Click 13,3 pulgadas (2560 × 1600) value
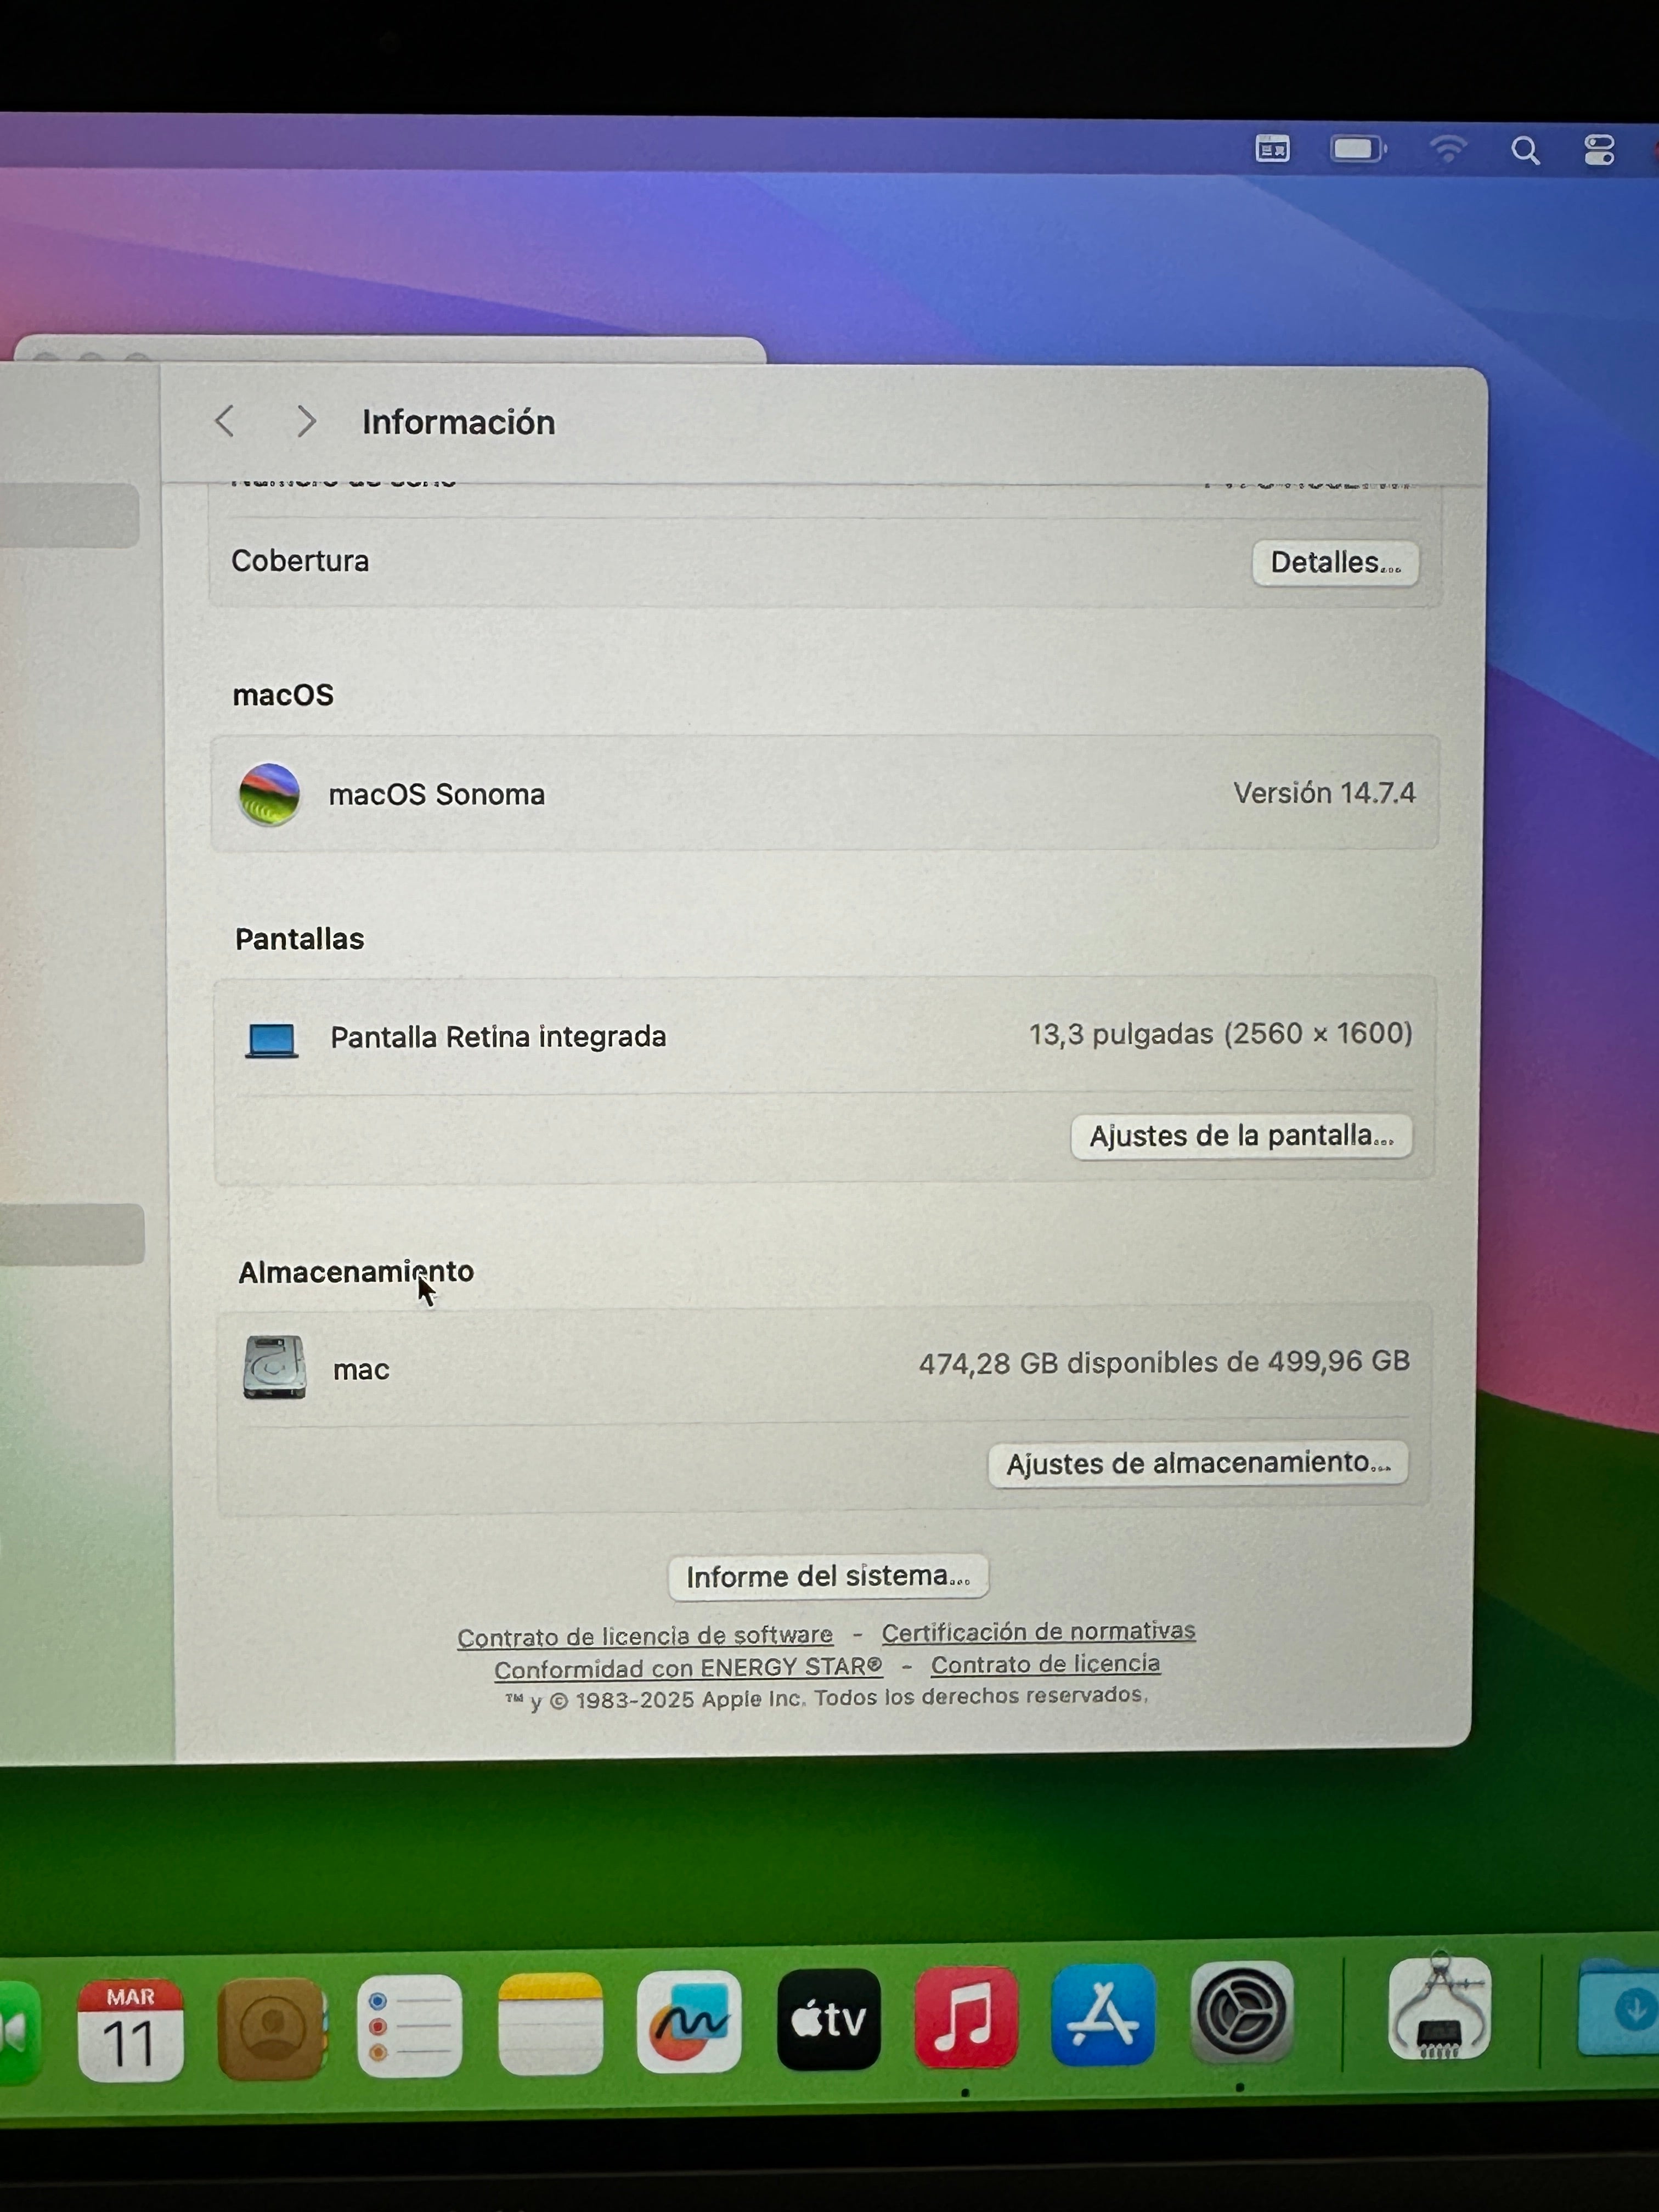The image size is (1659, 2212). (x=1221, y=1034)
